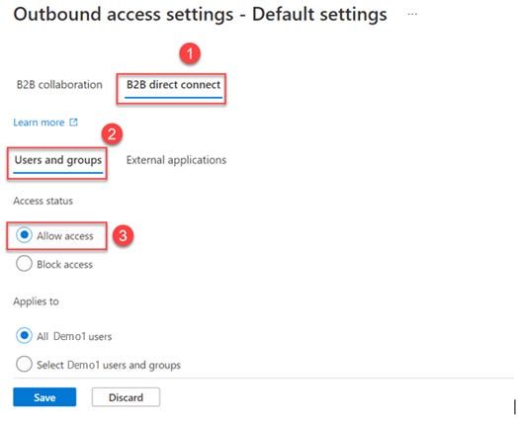Viewport: 518px width, 424px height.
Task: Click the red step 1 marker
Action: point(190,53)
